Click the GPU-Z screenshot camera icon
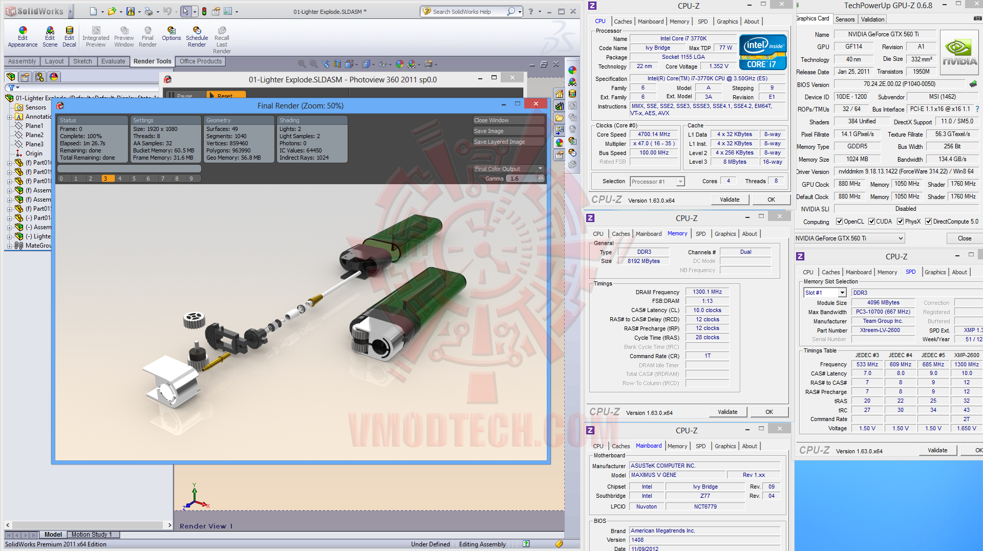Screen dimensions: 983x551 (x=977, y=18)
